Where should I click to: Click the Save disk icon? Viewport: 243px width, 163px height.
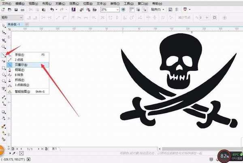click(x=16, y=10)
